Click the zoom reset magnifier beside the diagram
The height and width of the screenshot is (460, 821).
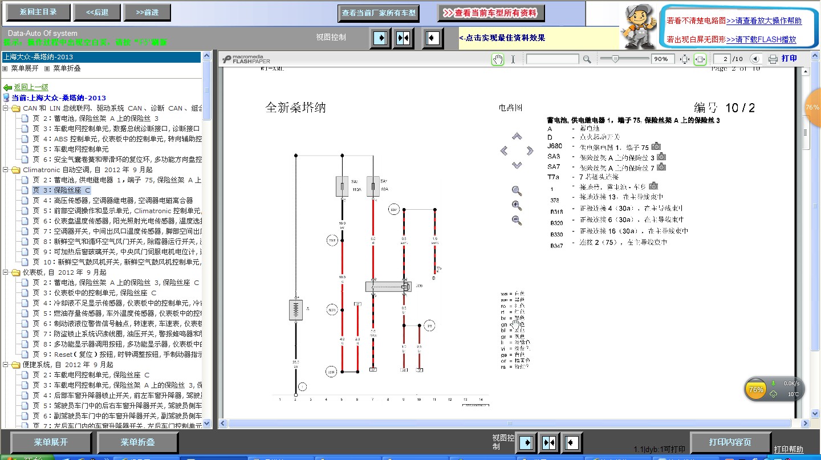click(x=517, y=191)
